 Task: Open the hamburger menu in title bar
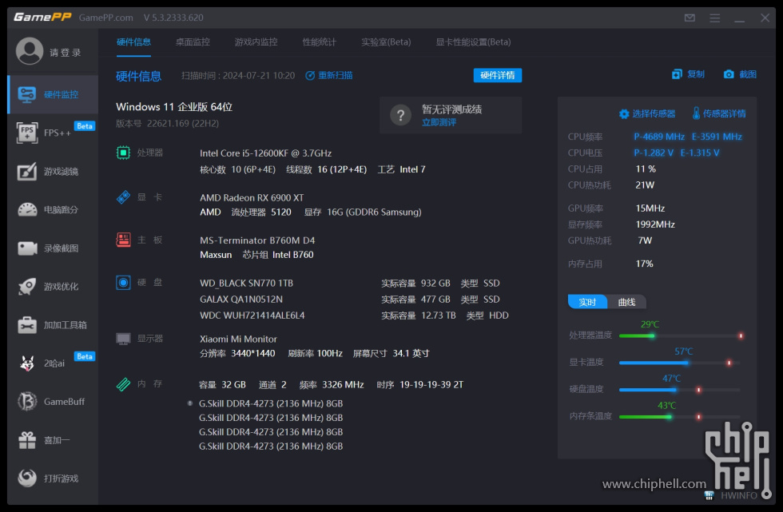[x=714, y=18]
